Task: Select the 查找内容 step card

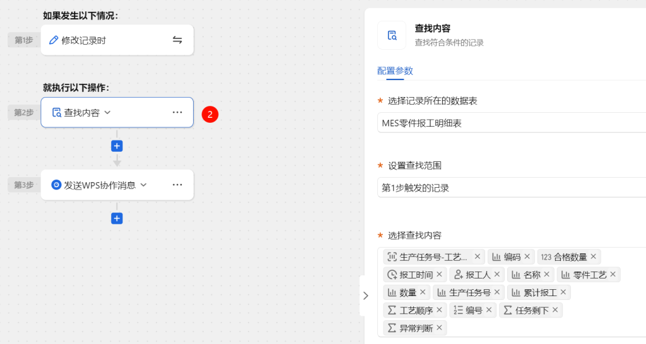Action: click(117, 112)
